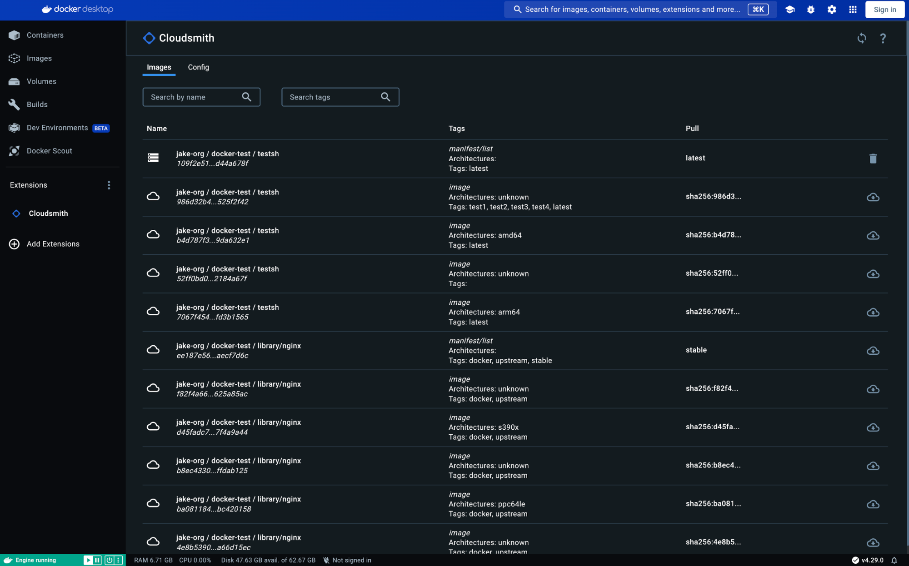
Task: Click Tags: test1, test2, test3, test4, latest
Action: (x=510, y=207)
